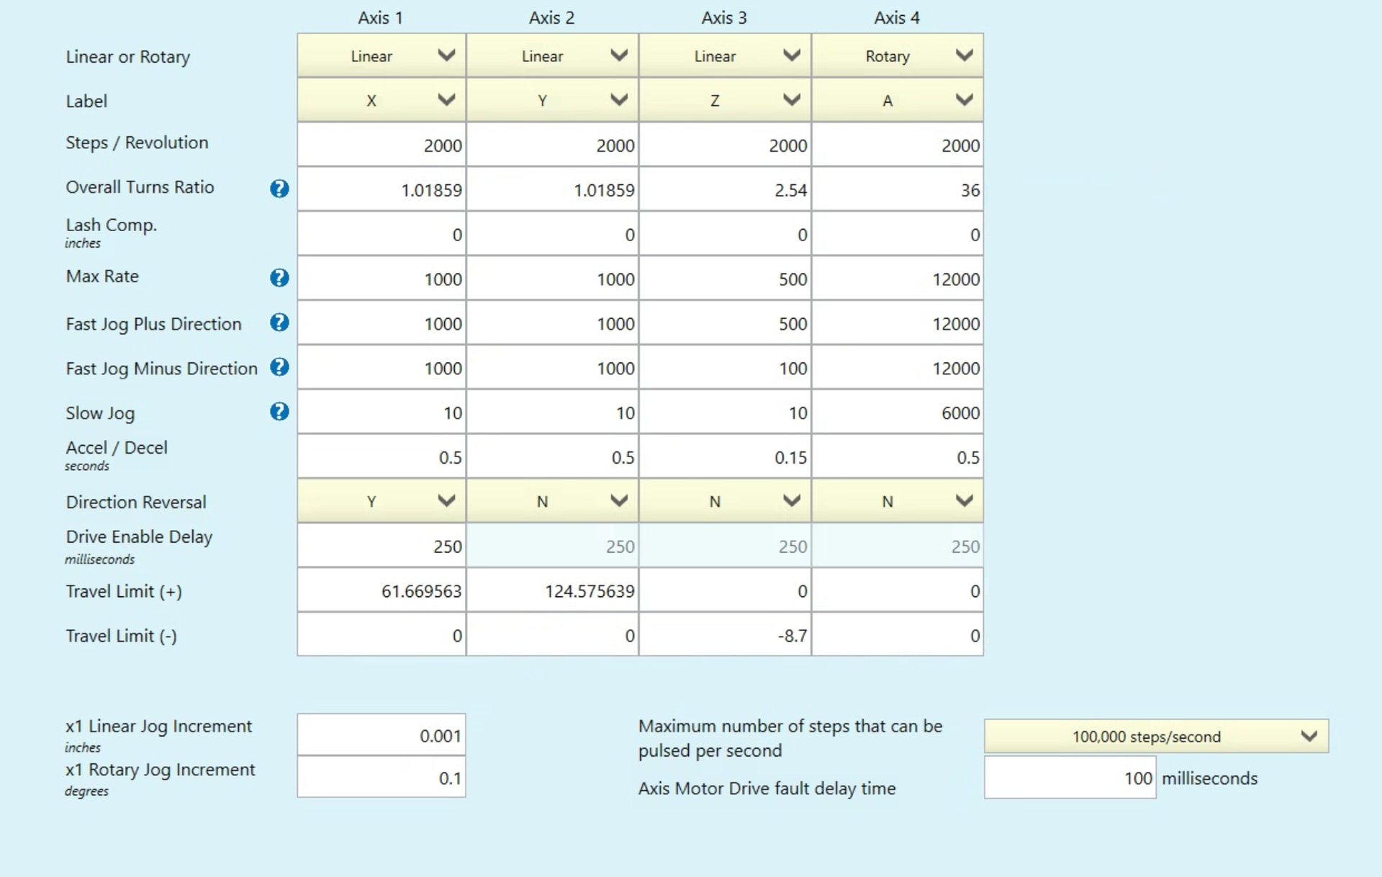
Task: Click the Slow Jog help icon
Action: [279, 412]
